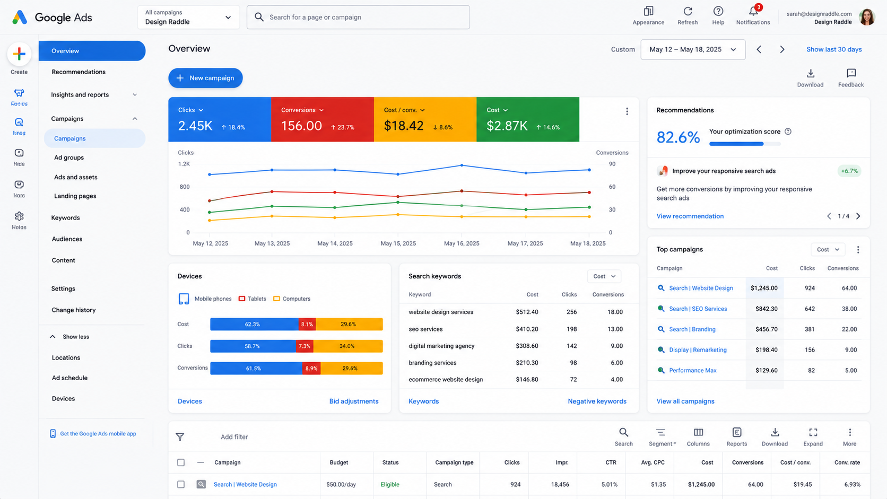Click the Add filter field
Image resolution: width=887 pixels, height=499 pixels.
[234, 437]
